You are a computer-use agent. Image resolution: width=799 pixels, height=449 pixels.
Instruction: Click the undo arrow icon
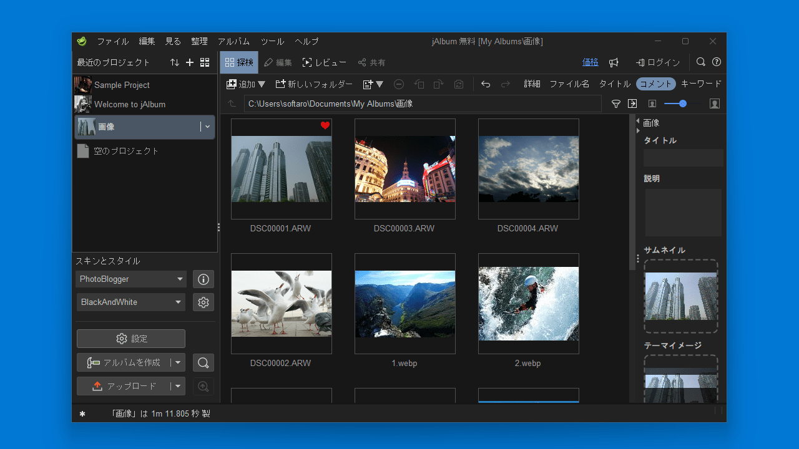(x=486, y=84)
